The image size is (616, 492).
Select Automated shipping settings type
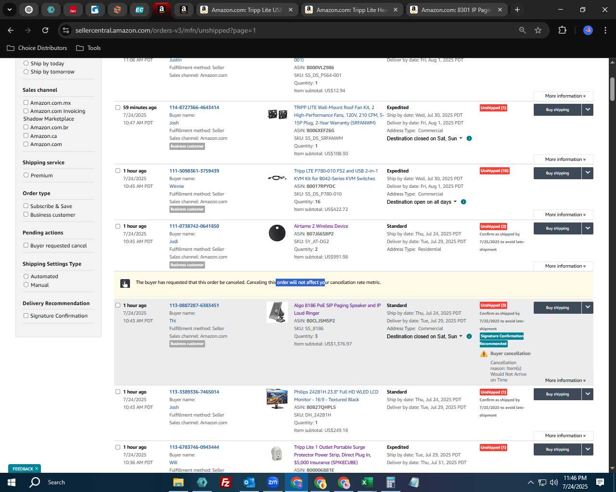(x=26, y=276)
